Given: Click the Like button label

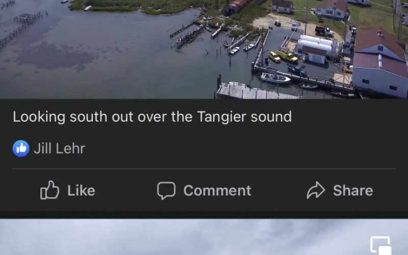Looking at the screenshot, I should [x=81, y=190].
